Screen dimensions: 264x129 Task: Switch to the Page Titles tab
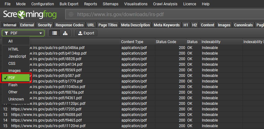pyautogui.click(x=108, y=25)
